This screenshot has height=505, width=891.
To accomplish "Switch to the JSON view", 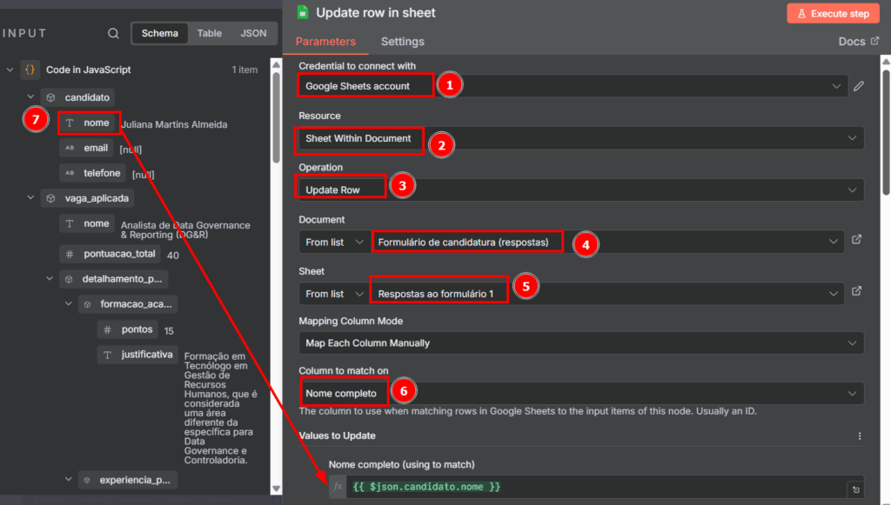I will 253,34.
